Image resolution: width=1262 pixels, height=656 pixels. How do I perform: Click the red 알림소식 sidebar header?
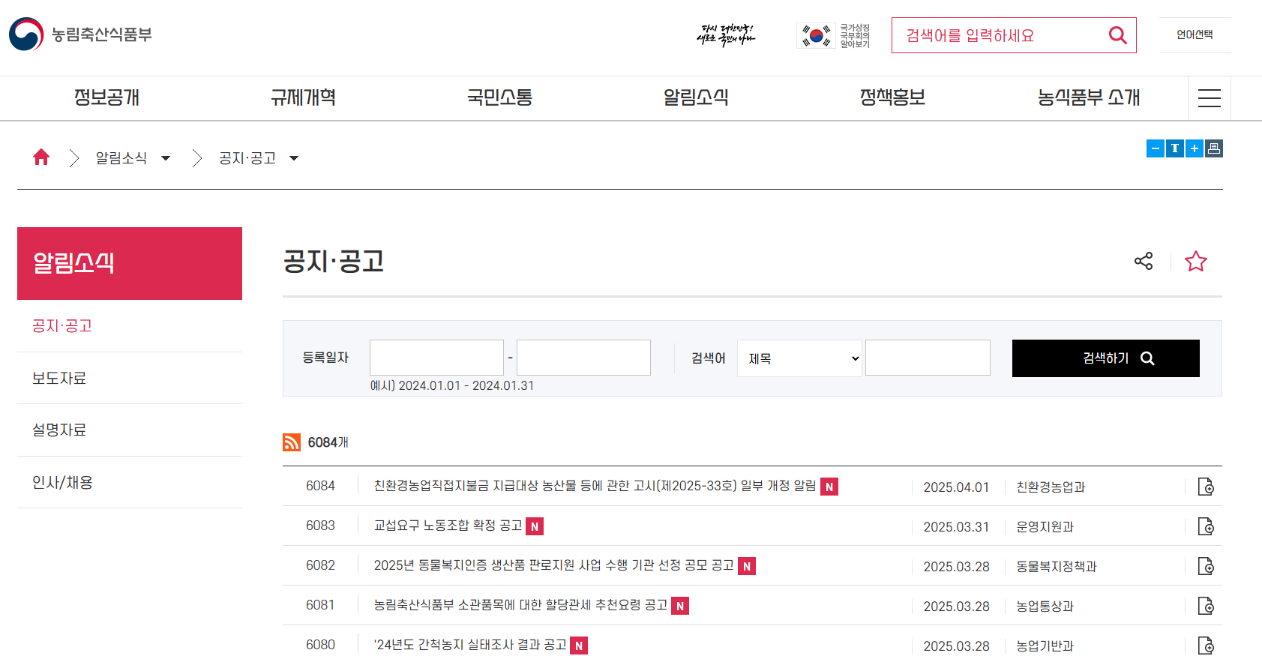130,263
